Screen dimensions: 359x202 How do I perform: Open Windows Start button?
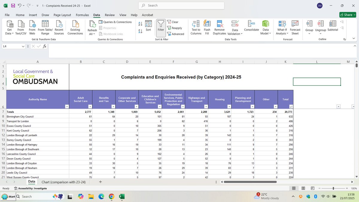(8, 197)
